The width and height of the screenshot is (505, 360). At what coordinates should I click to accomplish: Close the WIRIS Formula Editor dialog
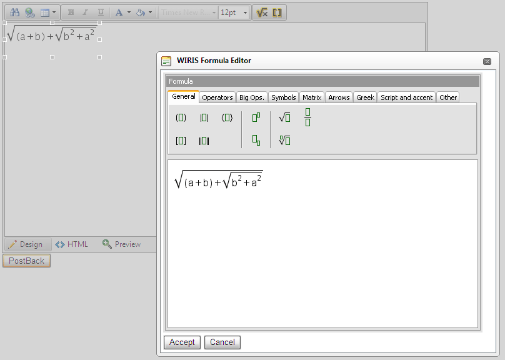487,61
